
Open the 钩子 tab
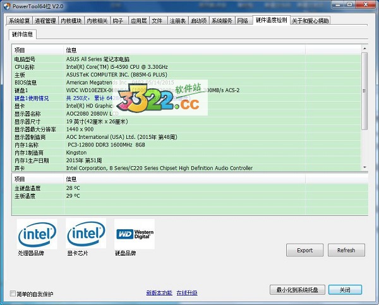tap(119, 21)
